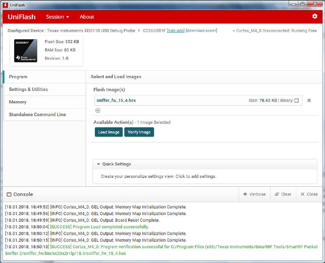Minimize the UniFlash window
The height and width of the screenshot is (263, 325).
click(x=294, y=4)
